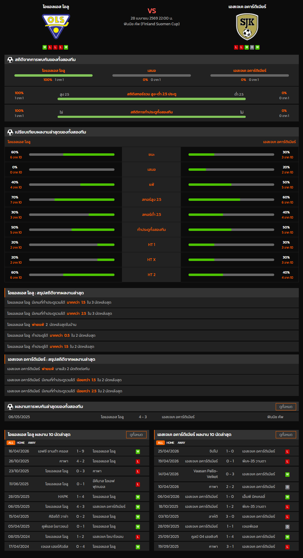
Task: Select HOME filter in SJK last 10 matches
Action: point(170,443)
